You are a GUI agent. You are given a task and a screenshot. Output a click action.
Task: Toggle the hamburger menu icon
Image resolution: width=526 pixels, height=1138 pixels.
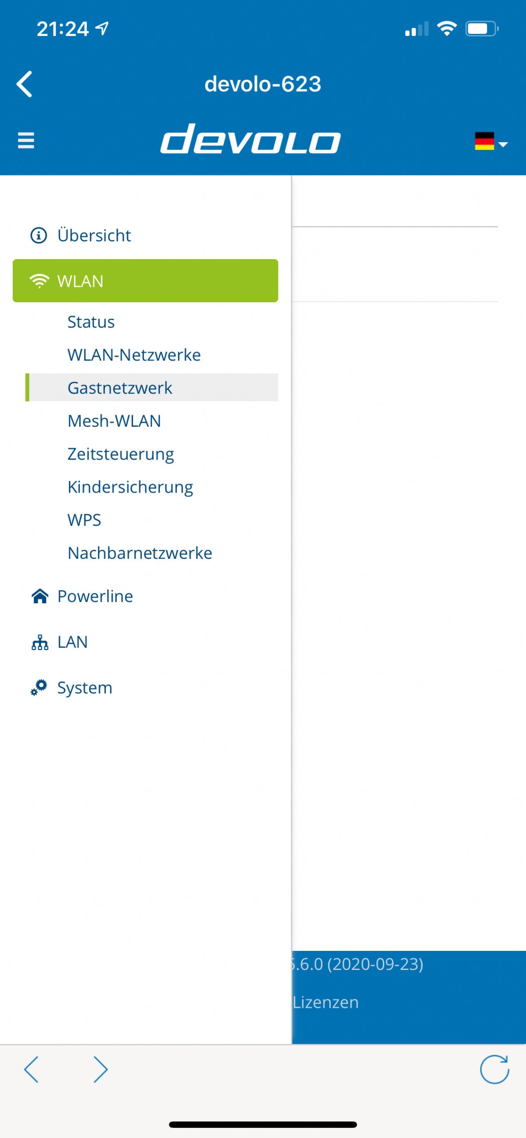point(26,140)
